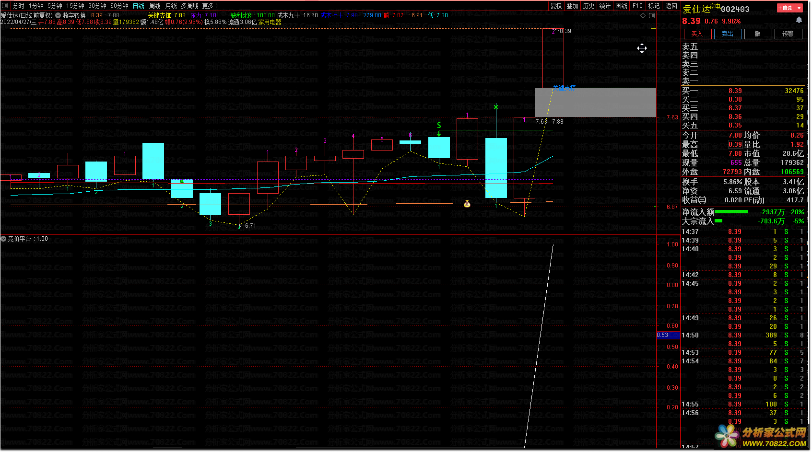
Task: Select the 月线 monthly chart tab
Action: tap(171, 6)
